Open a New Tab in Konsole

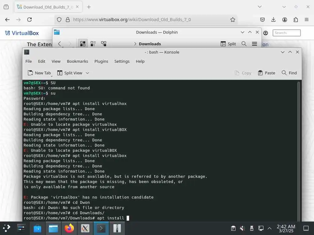click(x=39, y=73)
